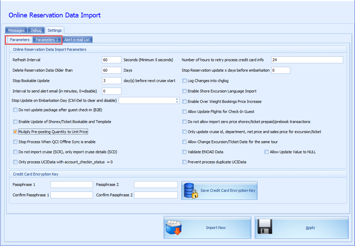Open the Debug tab
This screenshot has height=246, width=355.
pyautogui.click(x=36, y=30)
